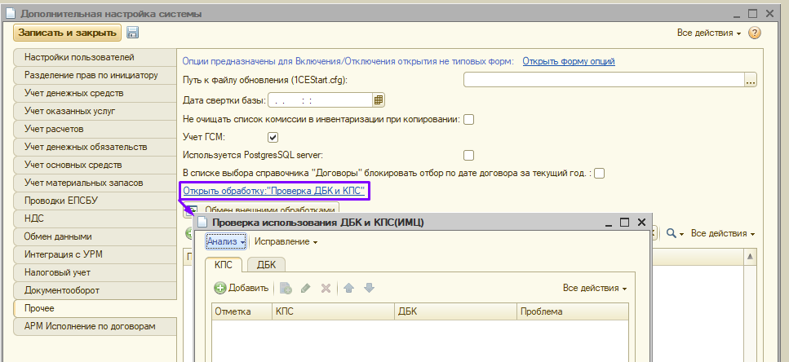Toggle the Учет ГСМ checkbox
This screenshot has width=789, height=362.
pos(262,137)
